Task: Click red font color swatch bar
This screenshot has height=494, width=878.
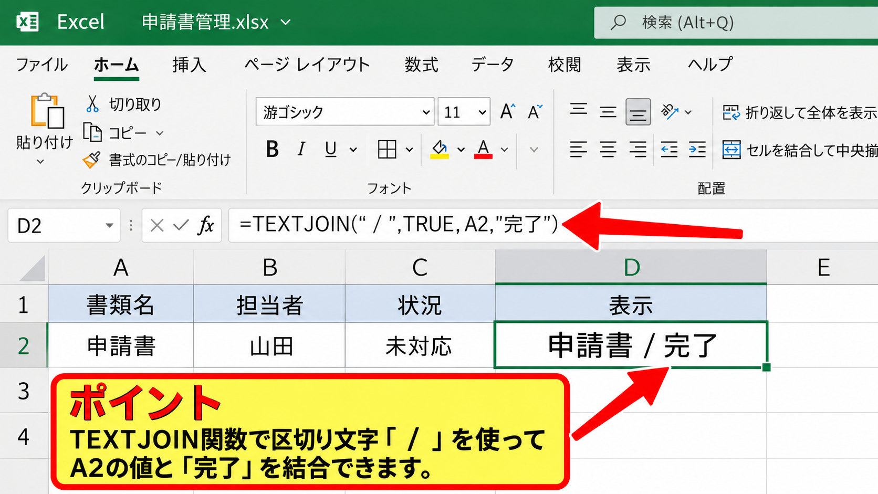Action: tap(483, 156)
